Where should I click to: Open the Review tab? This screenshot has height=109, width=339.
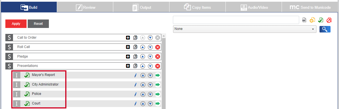click(85, 7)
